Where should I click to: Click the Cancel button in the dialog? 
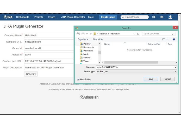point(167,79)
